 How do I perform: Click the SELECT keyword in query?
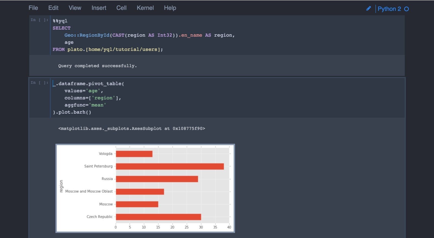(62, 28)
